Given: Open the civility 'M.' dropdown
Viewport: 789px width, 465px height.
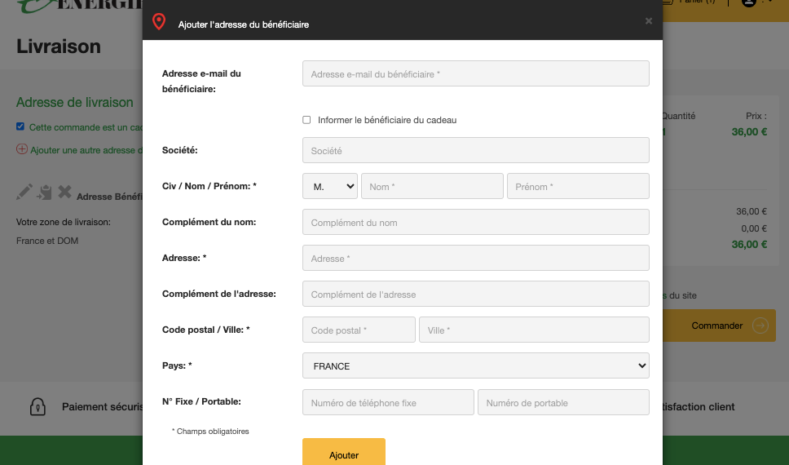Looking at the screenshot, I should tap(329, 186).
